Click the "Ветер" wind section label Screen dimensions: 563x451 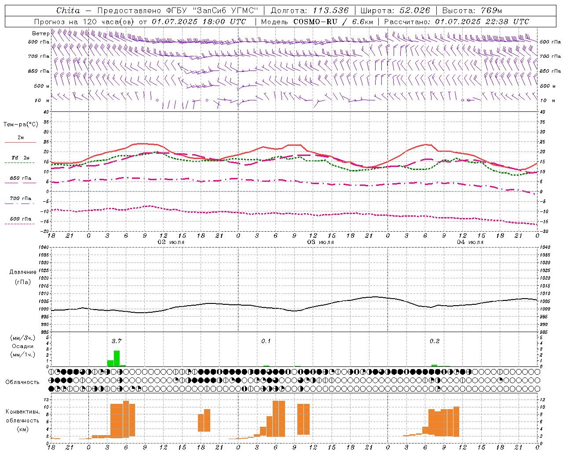41,33
